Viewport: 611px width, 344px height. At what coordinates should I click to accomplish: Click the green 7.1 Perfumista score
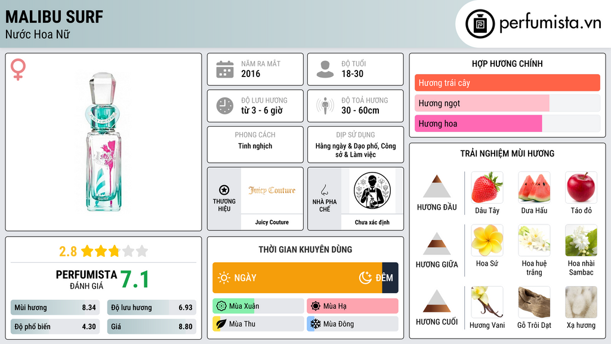tap(134, 279)
